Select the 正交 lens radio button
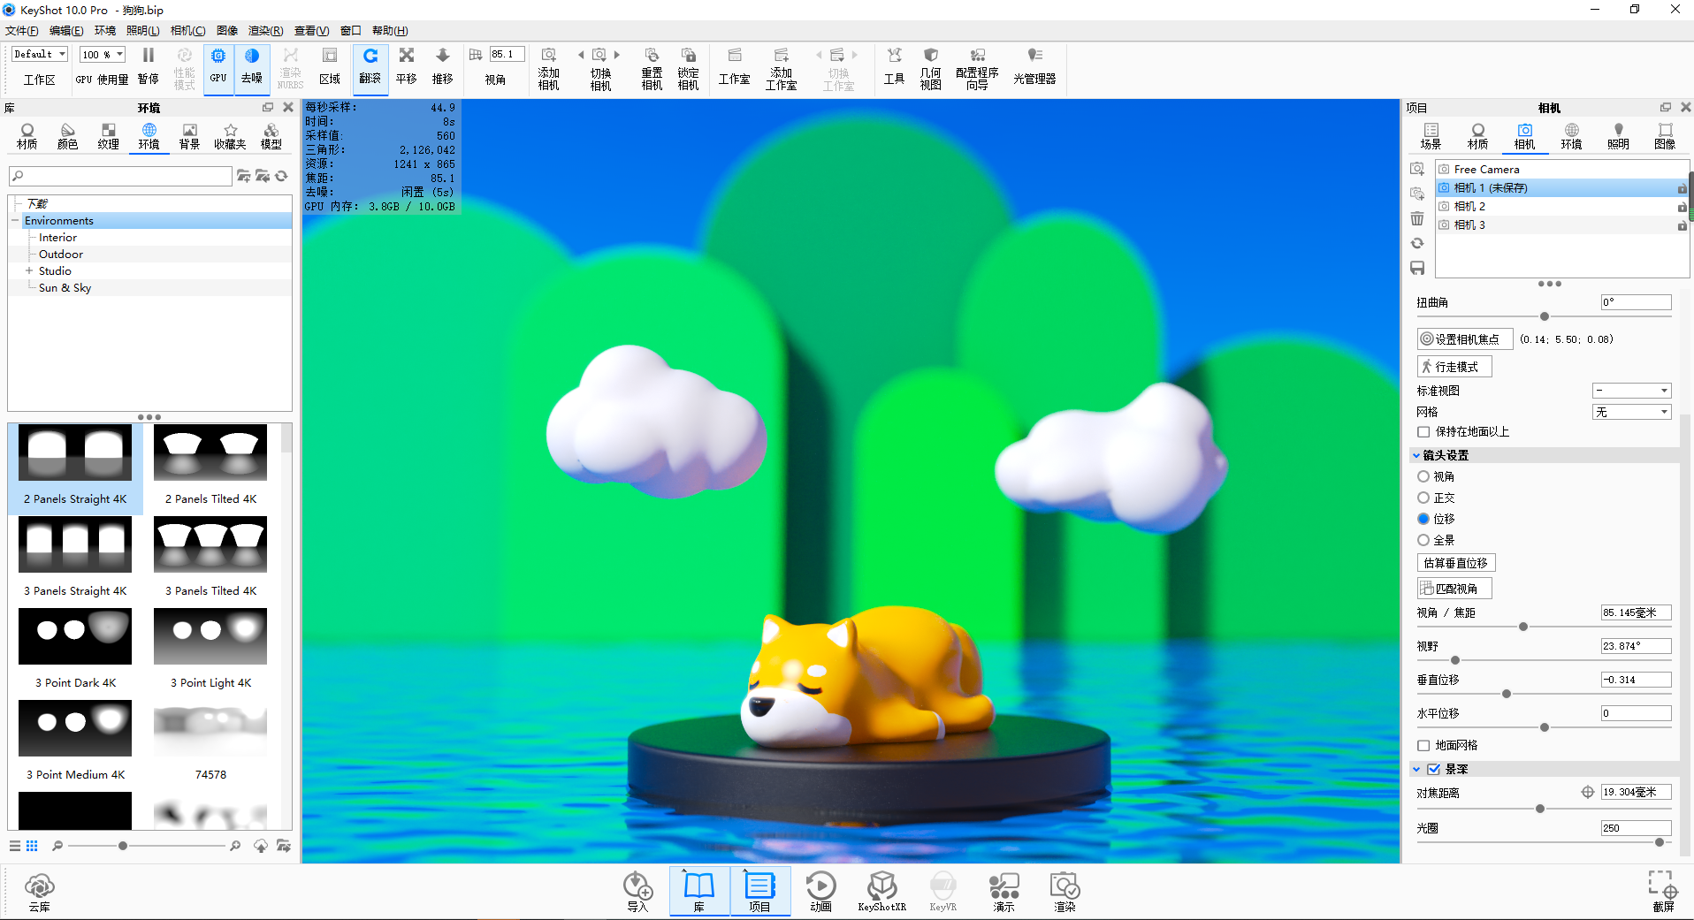Screen dimensions: 1694x920 pos(1423,498)
